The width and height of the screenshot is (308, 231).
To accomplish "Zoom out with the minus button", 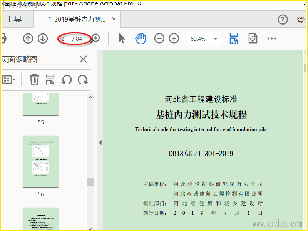I will pos(159,38).
